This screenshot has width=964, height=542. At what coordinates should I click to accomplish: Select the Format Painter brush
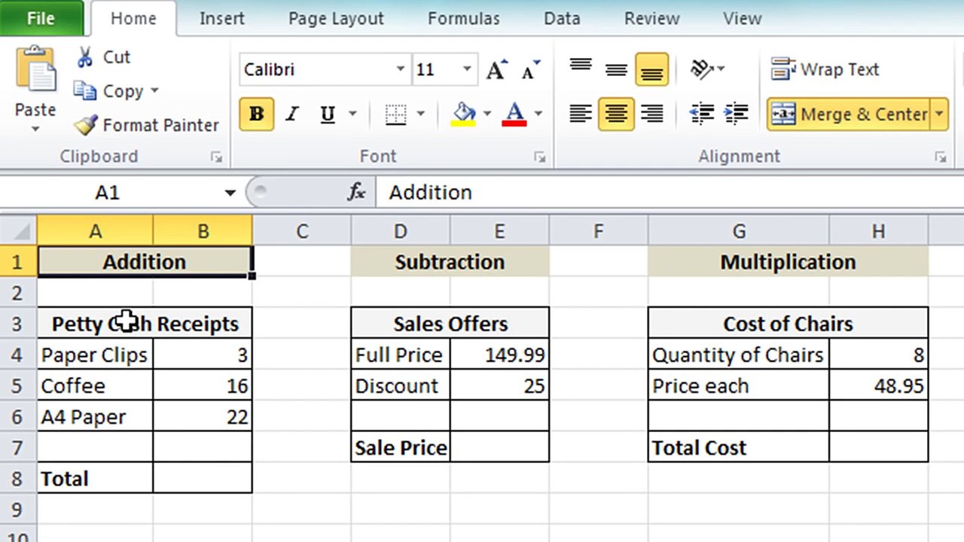tap(86, 125)
